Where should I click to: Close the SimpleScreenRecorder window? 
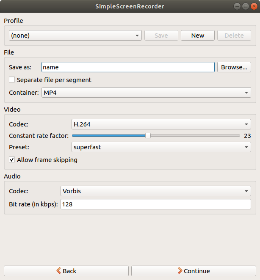pos(254,6)
